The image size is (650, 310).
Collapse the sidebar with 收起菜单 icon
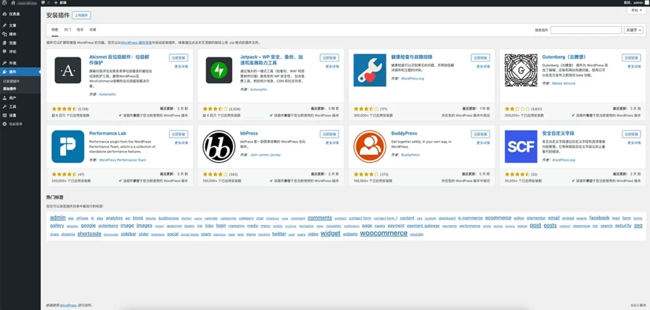click(x=4, y=124)
